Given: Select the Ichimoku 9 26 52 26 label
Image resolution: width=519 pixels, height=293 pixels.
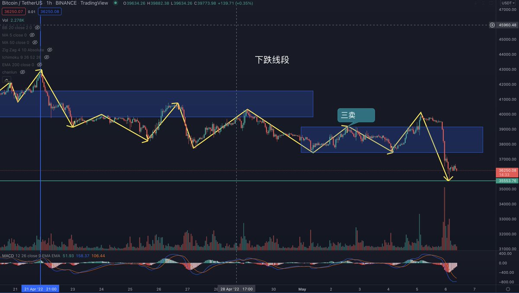Looking at the screenshot, I should pos(22,57).
